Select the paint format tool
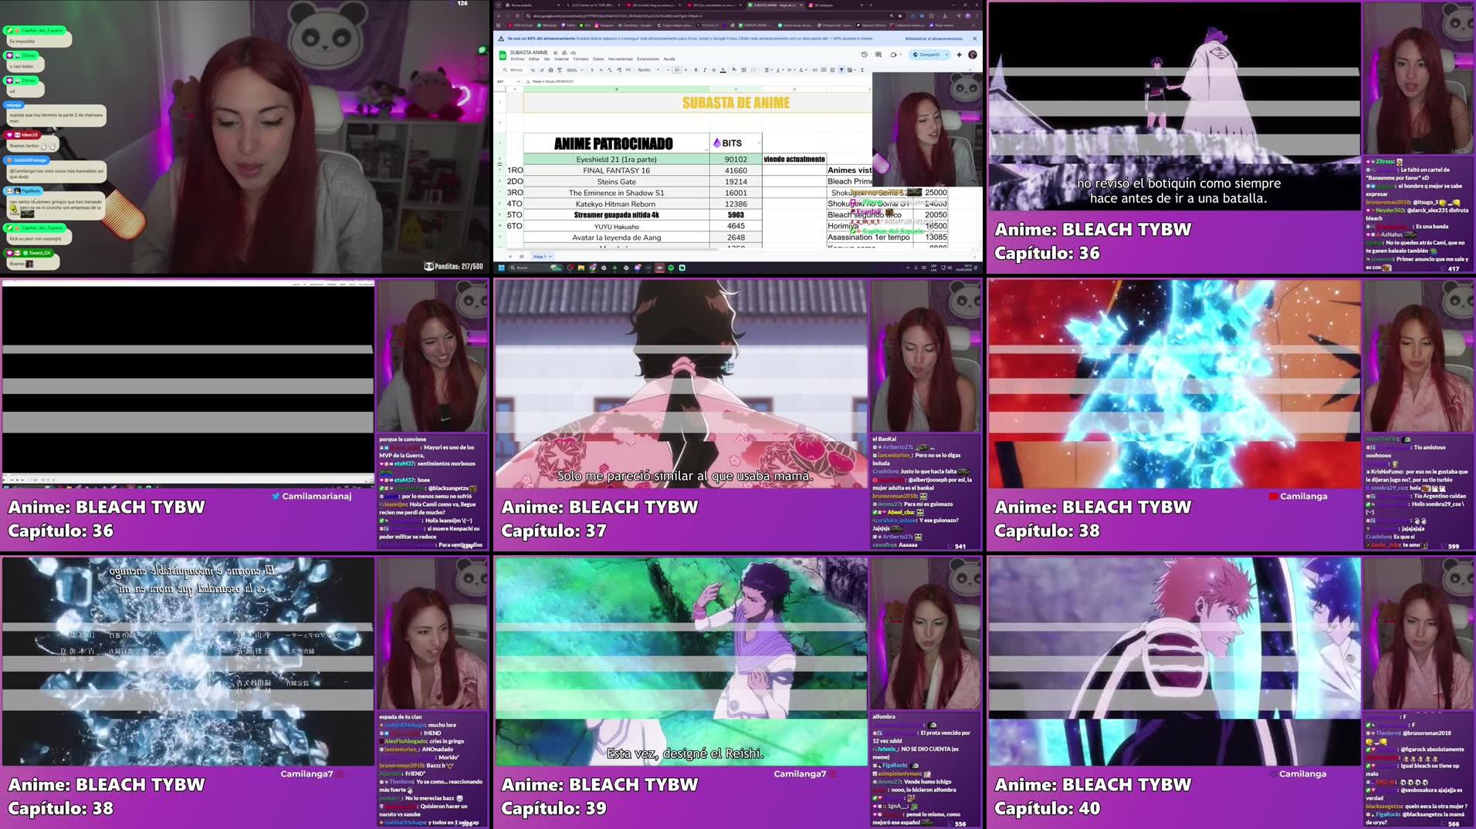 tap(560, 69)
